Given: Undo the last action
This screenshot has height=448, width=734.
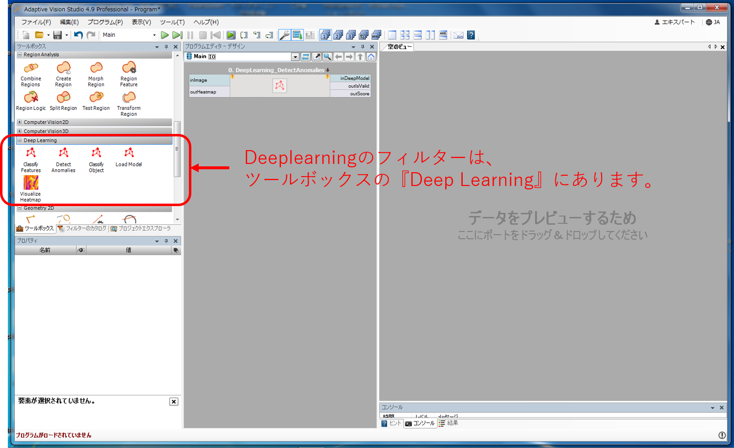Looking at the screenshot, I should (x=78, y=35).
